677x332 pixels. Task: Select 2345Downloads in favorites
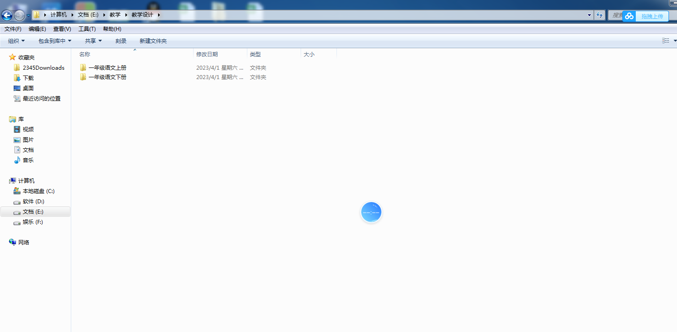point(43,68)
